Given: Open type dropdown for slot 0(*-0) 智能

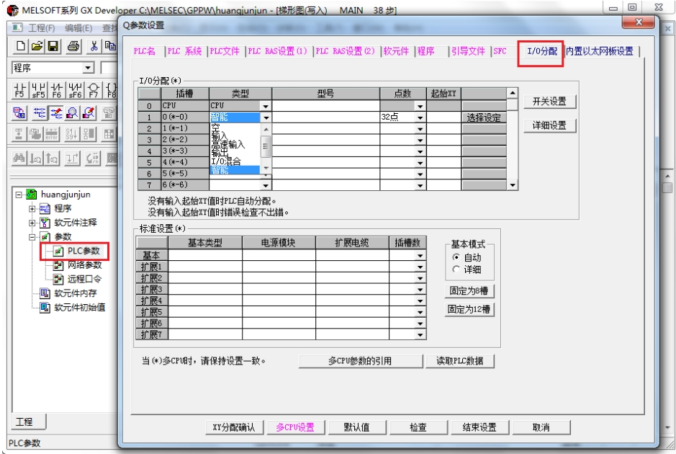Looking at the screenshot, I should click(x=266, y=117).
